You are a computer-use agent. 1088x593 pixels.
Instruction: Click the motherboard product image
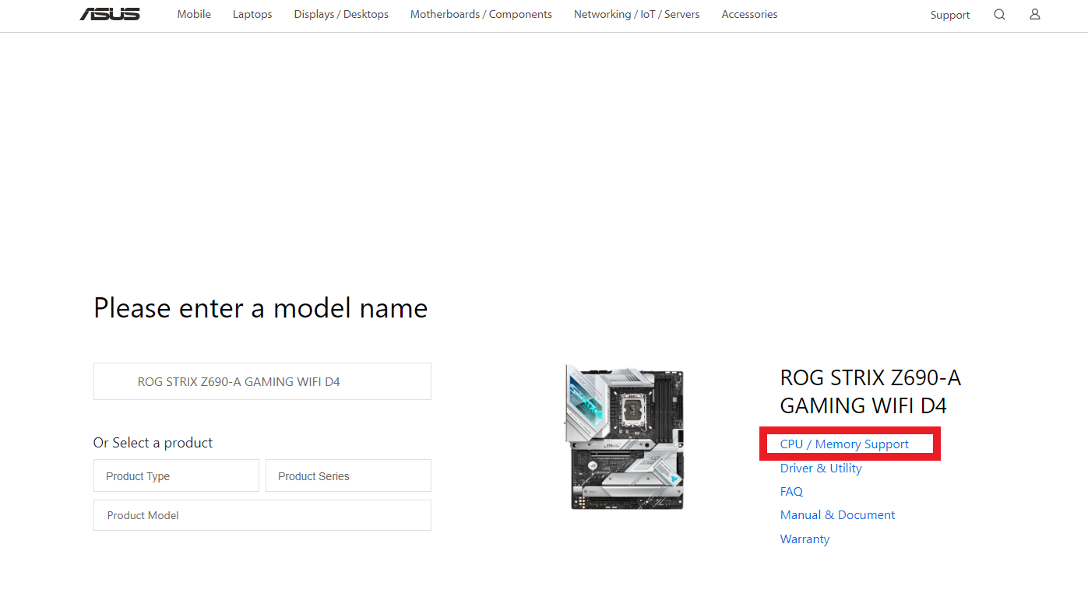coord(625,437)
